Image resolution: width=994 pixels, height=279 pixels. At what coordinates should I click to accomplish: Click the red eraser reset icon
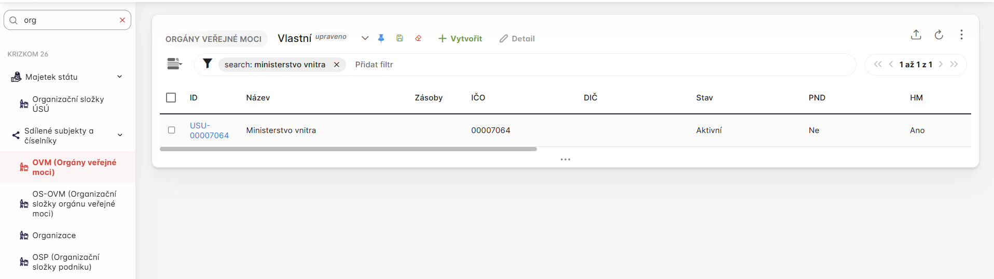418,38
